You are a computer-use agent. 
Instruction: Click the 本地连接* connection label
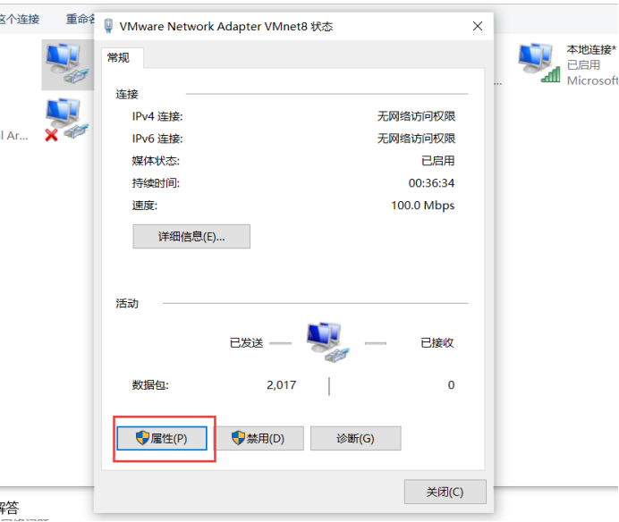[x=591, y=50]
